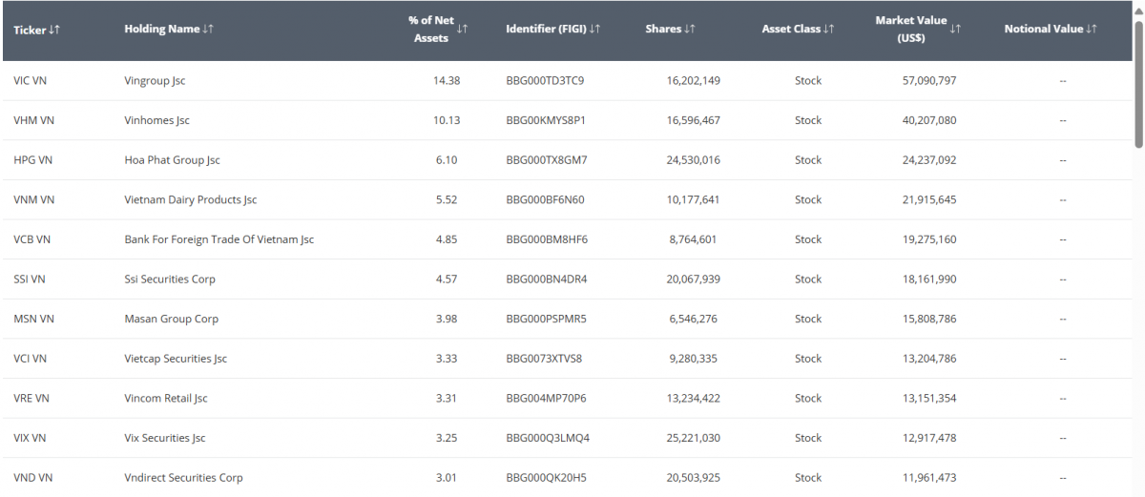The image size is (1145, 497).
Task: Sort Notional Value column with arrows icon
Action: (x=1092, y=30)
